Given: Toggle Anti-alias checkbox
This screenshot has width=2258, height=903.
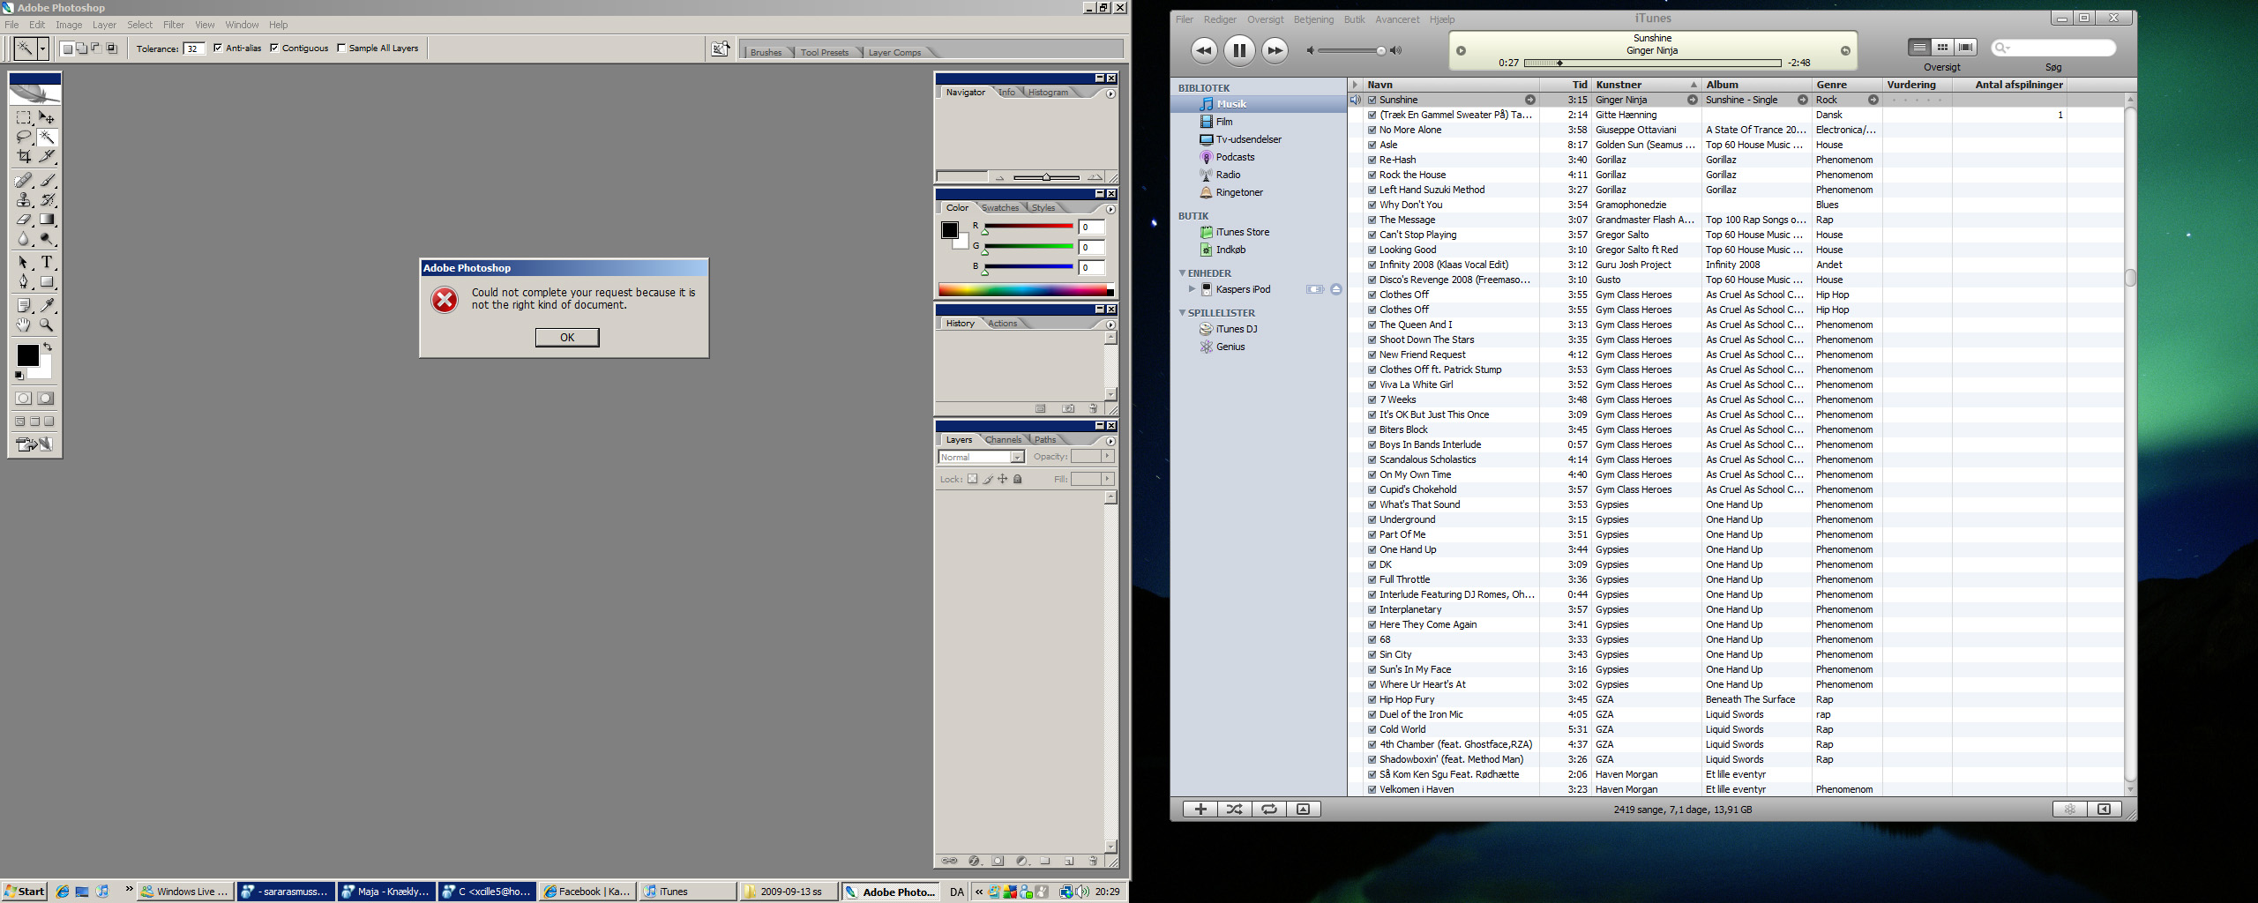Looking at the screenshot, I should coord(218,49).
